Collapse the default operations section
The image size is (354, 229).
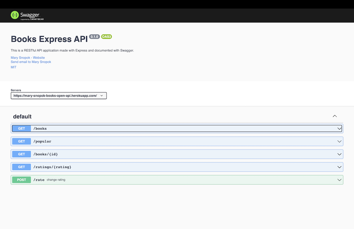(335, 116)
